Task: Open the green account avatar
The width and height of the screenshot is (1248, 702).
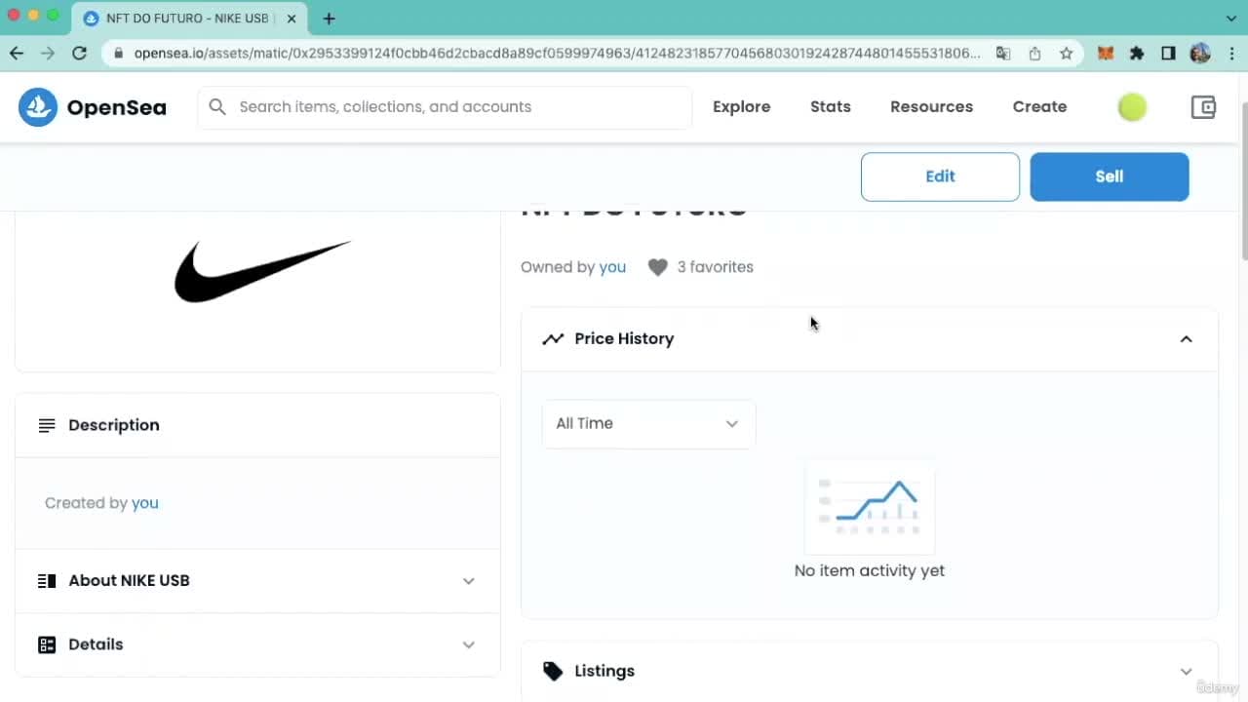Action: [1132, 107]
